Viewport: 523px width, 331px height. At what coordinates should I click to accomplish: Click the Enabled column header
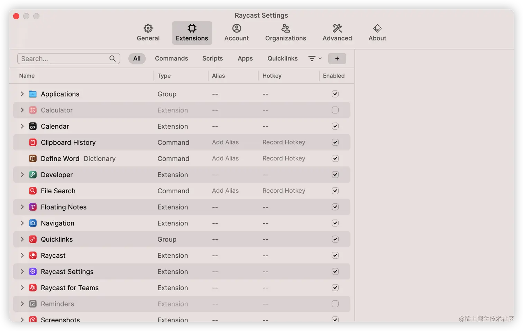(x=334, y=76)
